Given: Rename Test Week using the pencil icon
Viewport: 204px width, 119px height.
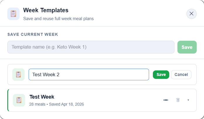Looking at the screenshot, I should click(166, 100).
